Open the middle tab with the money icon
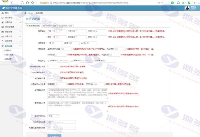The width and height of the screenshot is (200, 137). click(49, 26)
